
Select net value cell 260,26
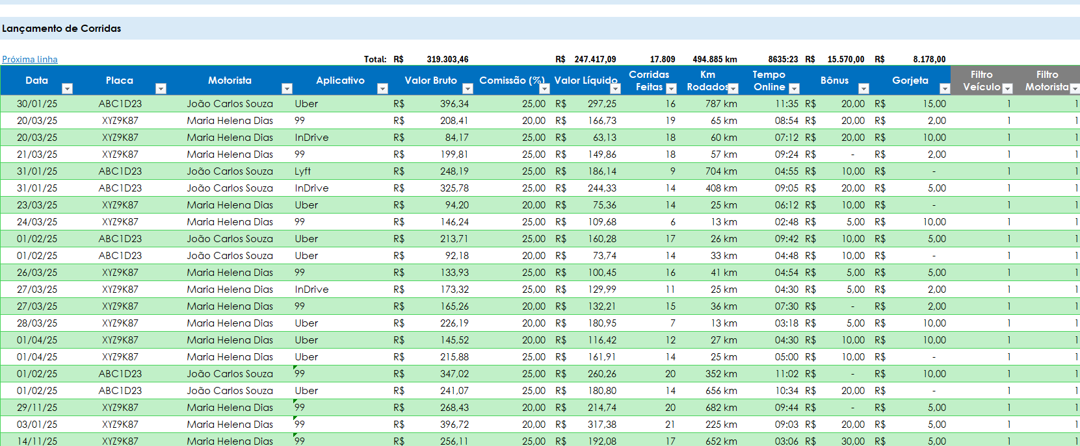click(x=602, y=374)
